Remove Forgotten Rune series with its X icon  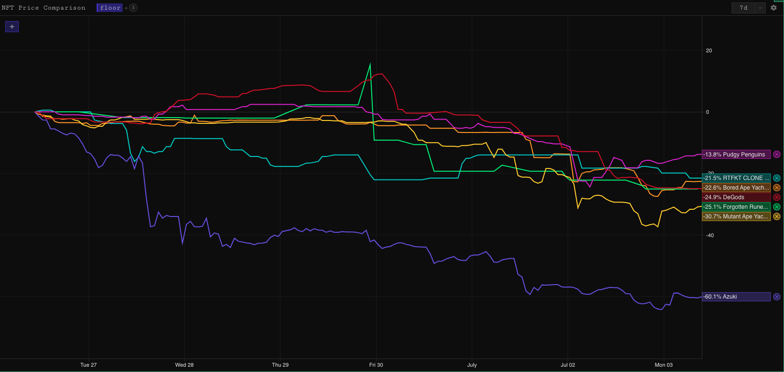click(777, 207)
